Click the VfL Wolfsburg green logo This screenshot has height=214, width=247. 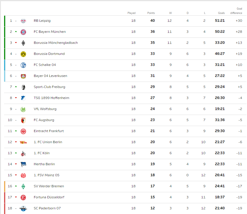click(23, 109)
